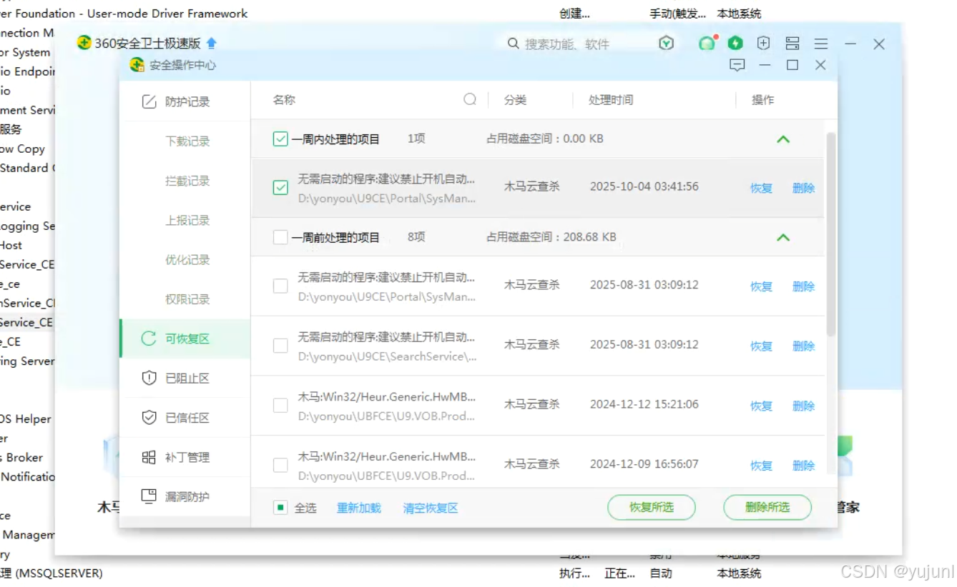The image size is (957, 587).
Task: Open 漏洞防护 section
Action: pos(185,496)
